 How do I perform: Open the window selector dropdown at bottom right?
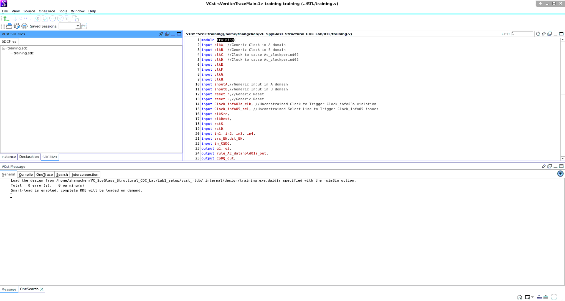point(532,297)
